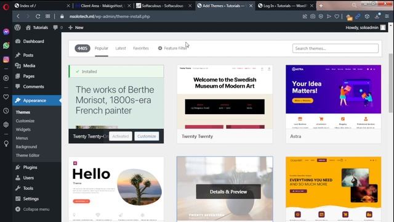
Task: Open Howdy, soloadmin account menu
Action: [365, 27]
